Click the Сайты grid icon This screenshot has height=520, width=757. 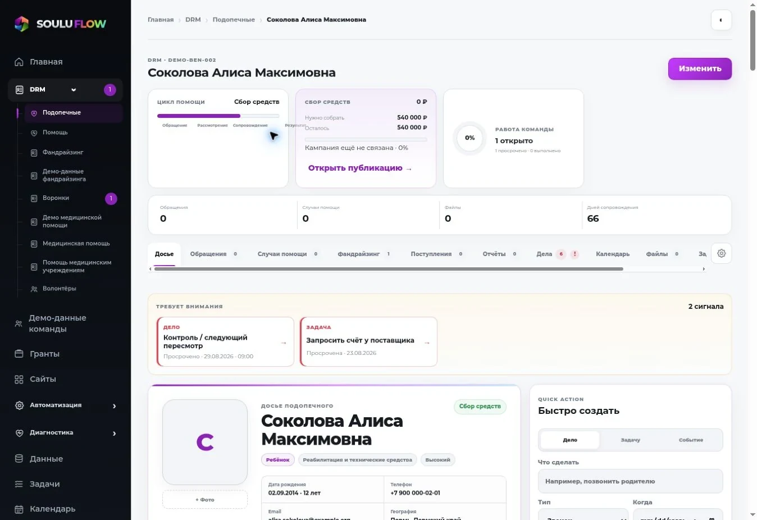19,379
